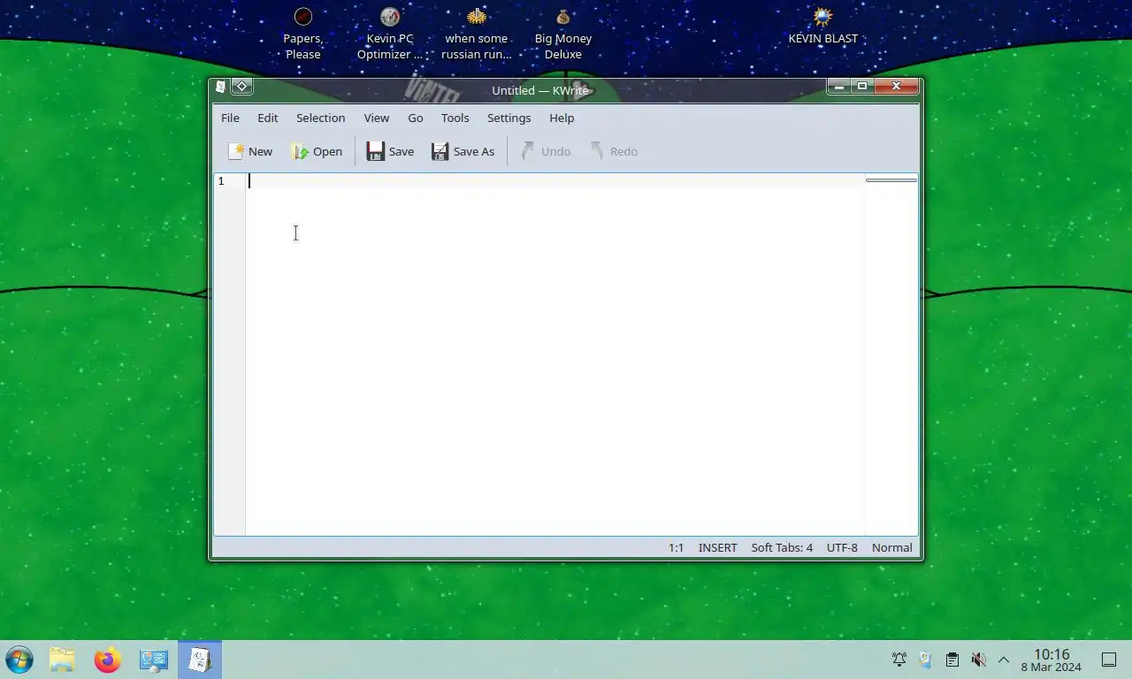
Task: Expand hidden system tray icons arrow
Action: pos(1004,660)
